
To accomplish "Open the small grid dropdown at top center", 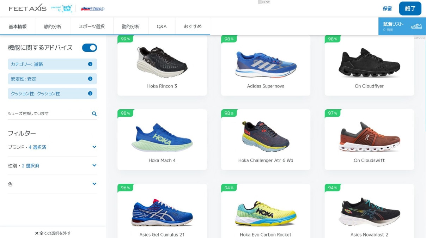I will pos(264,2).
